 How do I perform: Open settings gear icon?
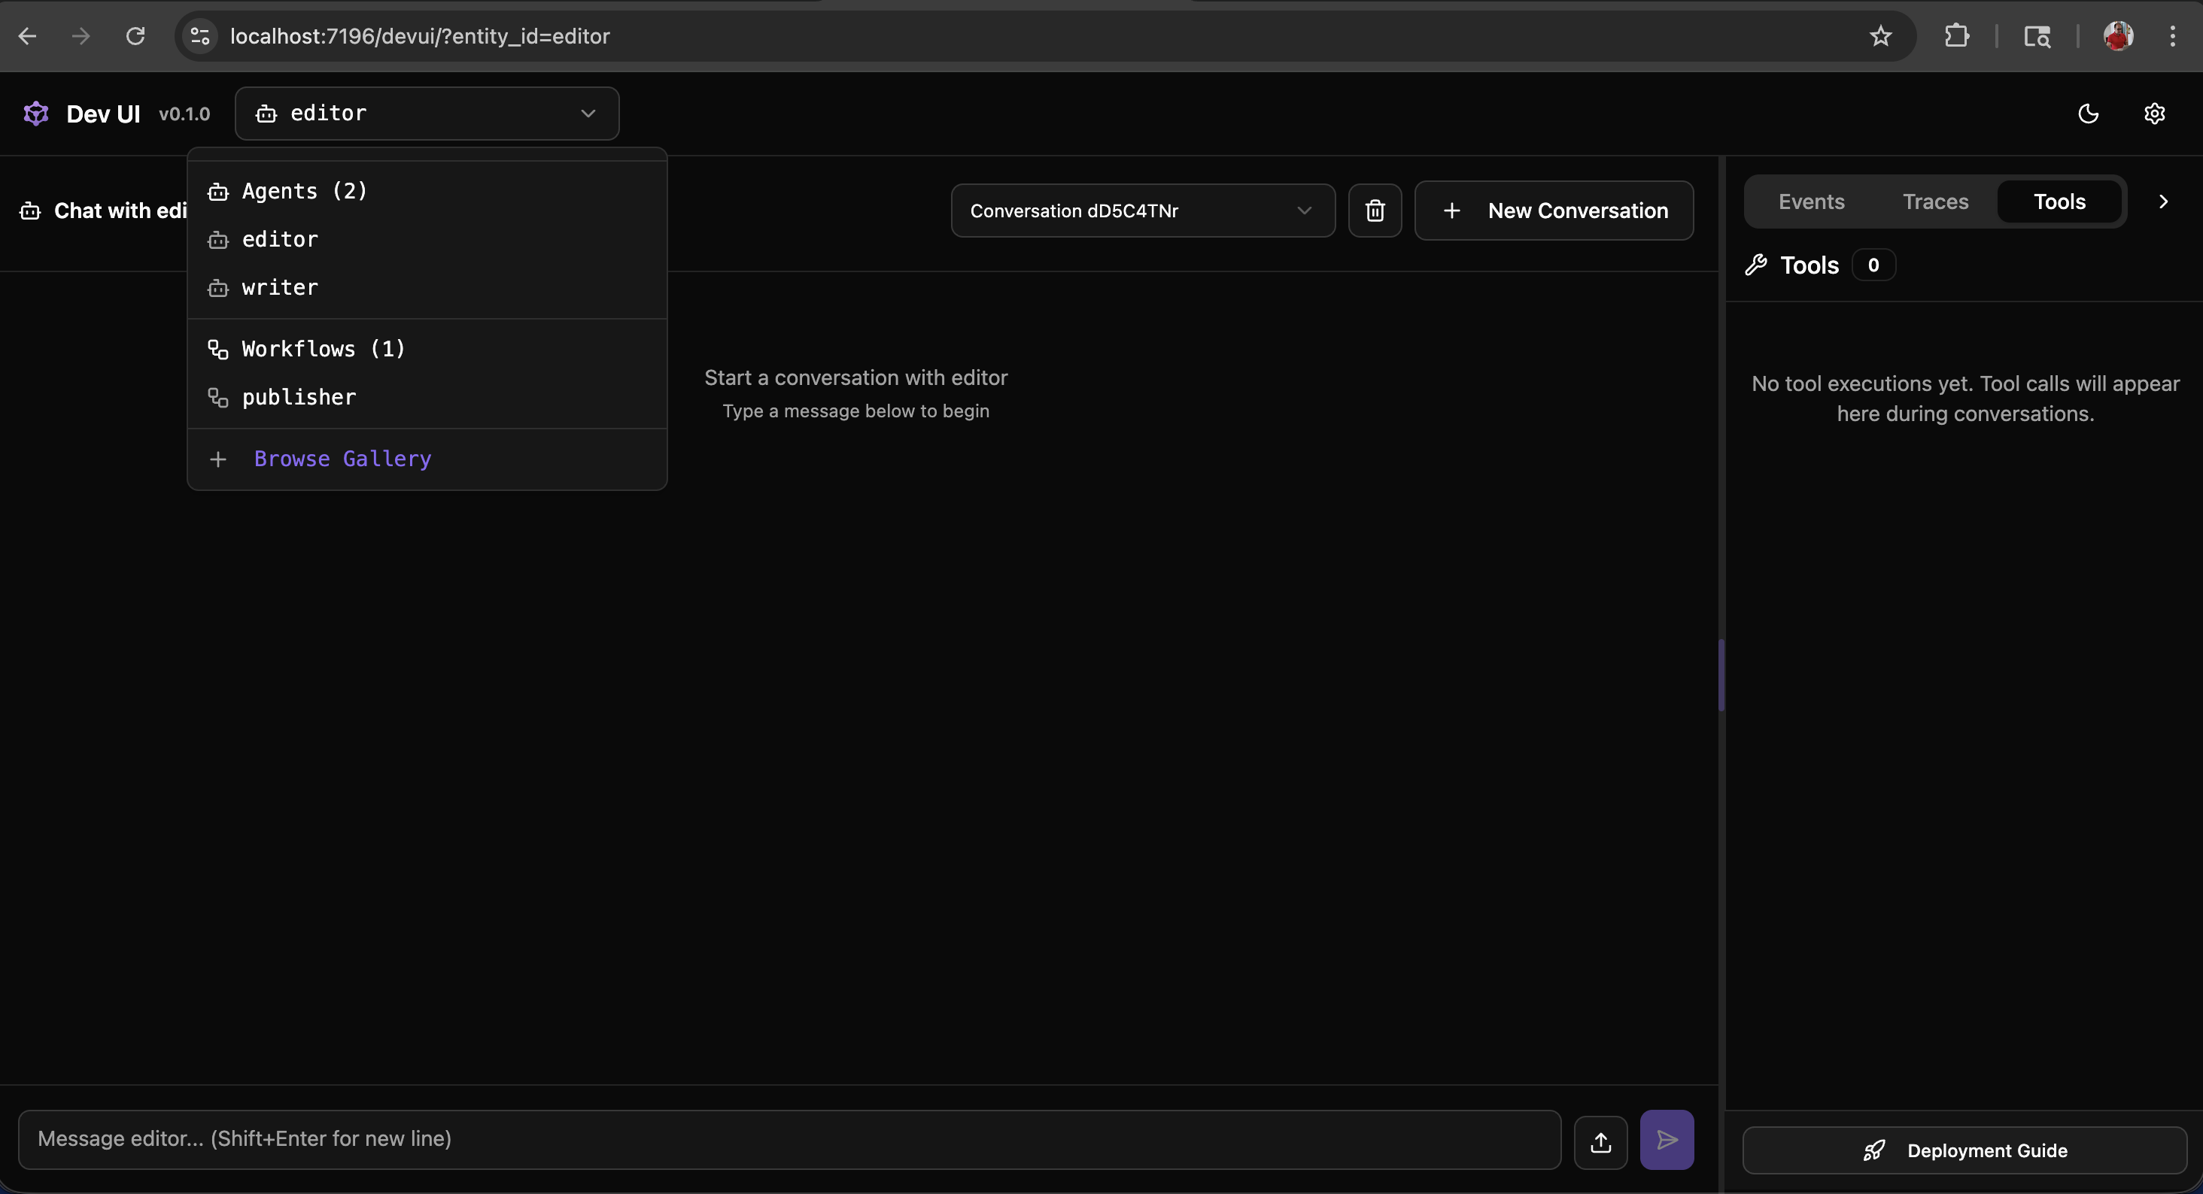[x=2153, y=114]
